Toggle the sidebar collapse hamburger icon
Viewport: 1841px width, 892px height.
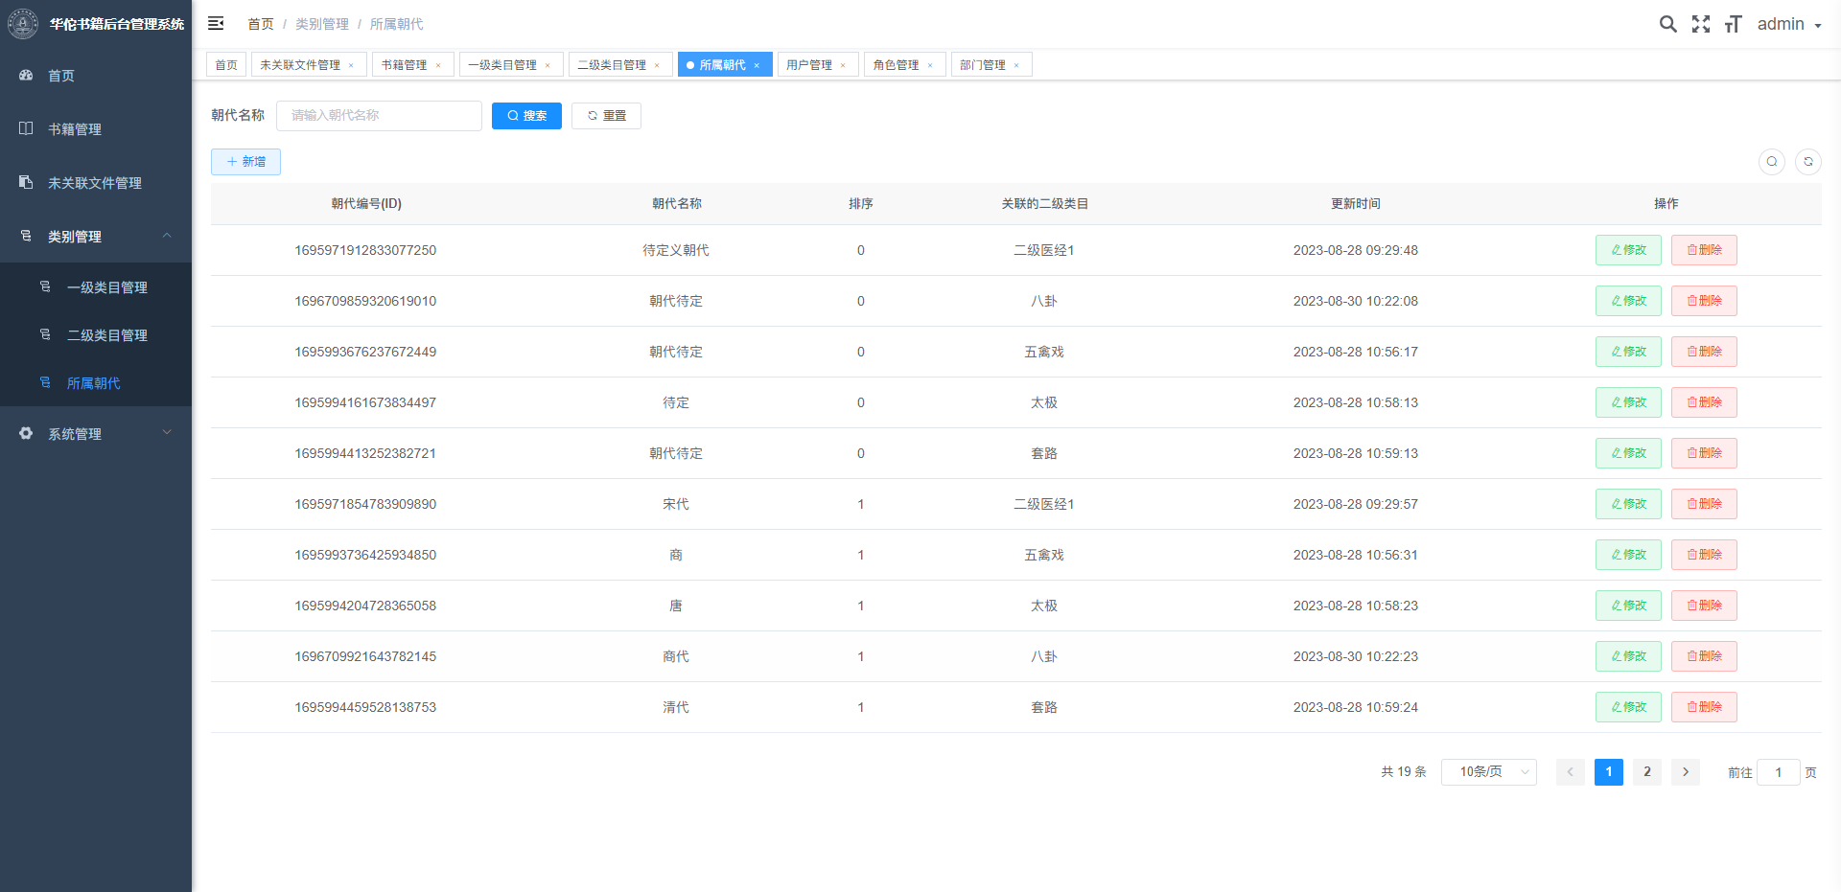click(216, 23)
